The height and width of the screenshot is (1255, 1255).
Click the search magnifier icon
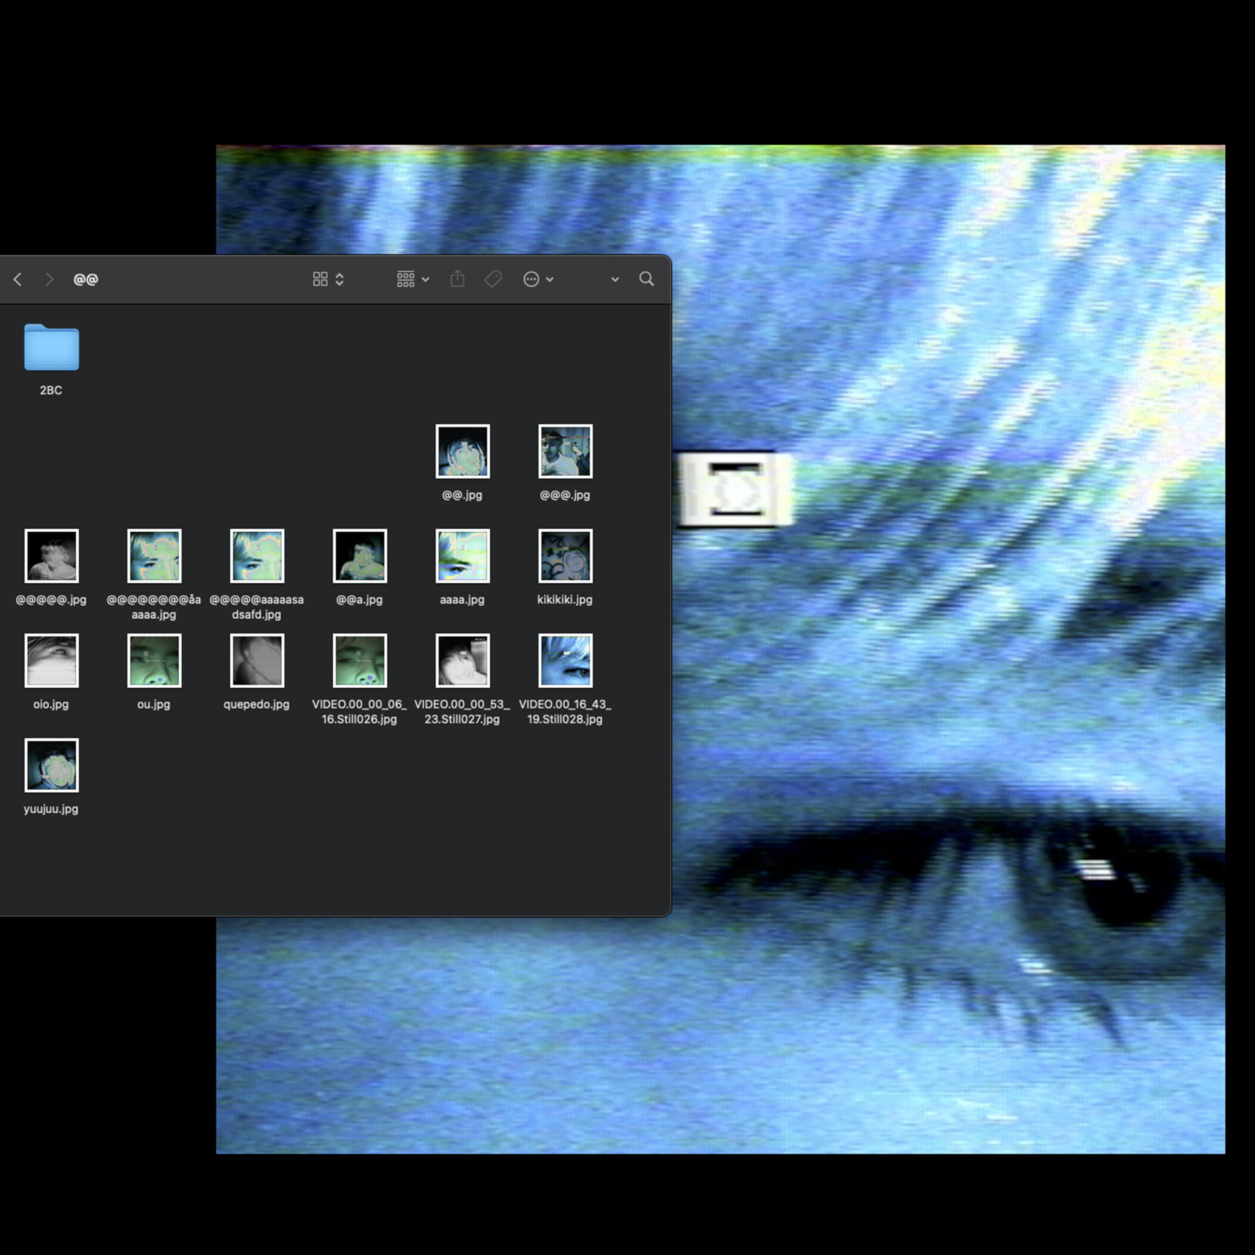646,279
